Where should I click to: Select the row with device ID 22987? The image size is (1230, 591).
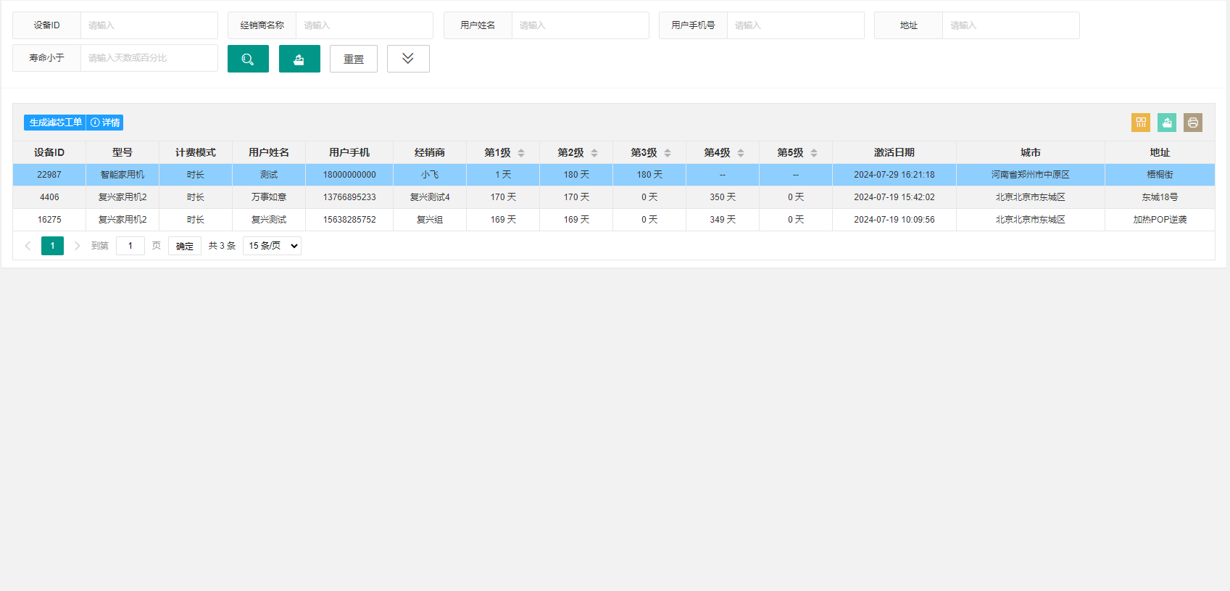pyautogui.click(x=614, y=175)
